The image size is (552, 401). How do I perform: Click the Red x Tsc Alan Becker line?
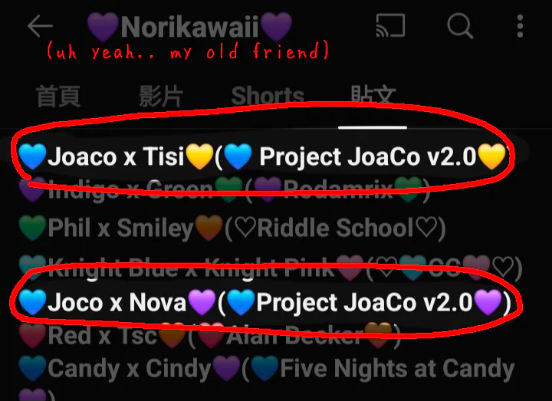pyautogui.click(x=210, y=335)
